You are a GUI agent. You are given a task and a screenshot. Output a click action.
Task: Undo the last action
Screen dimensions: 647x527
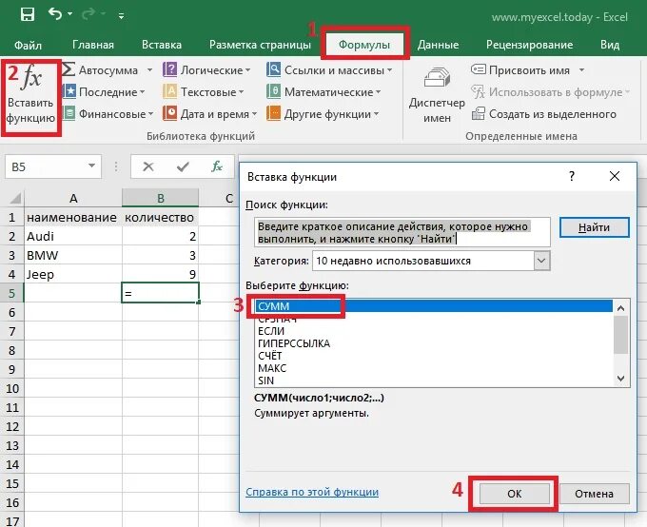55,14
